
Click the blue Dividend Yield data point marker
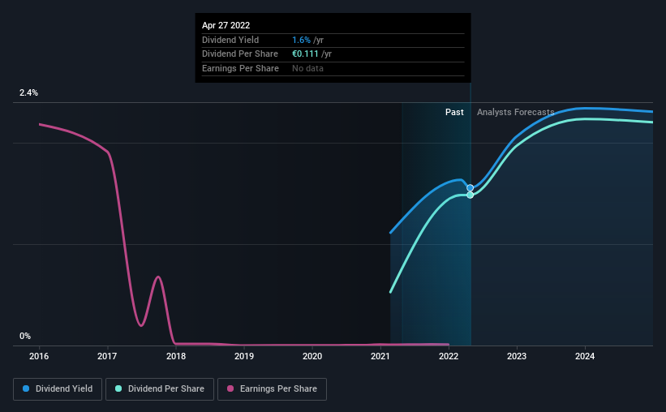click(470, 187)
